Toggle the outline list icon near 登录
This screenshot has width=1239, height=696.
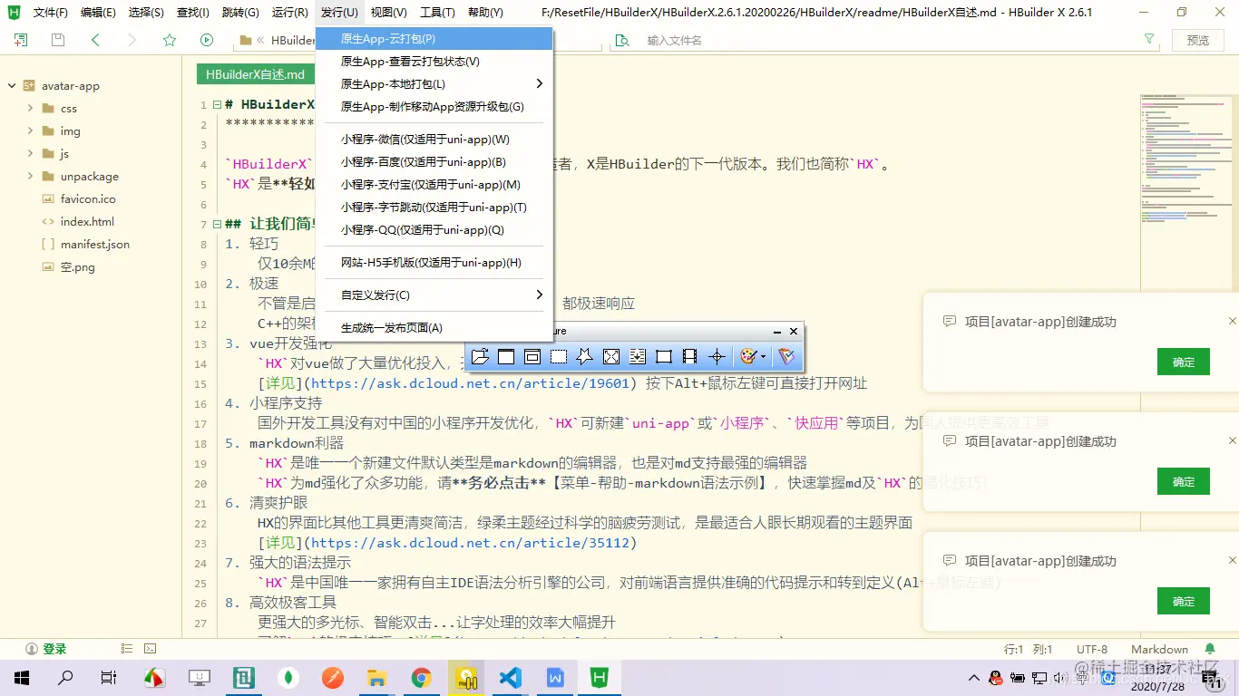point(126,648)
